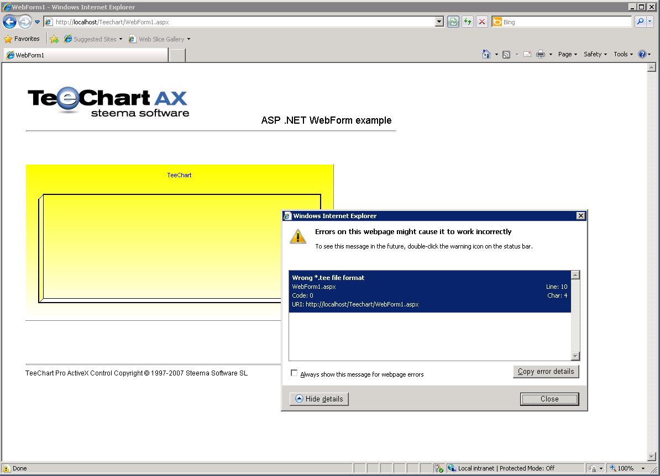
Task: Click the address bar URL field
Action: (x=239, y=22)
